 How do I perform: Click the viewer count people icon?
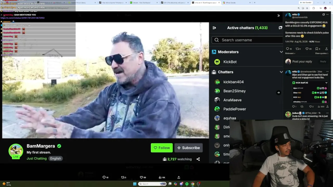165,159
